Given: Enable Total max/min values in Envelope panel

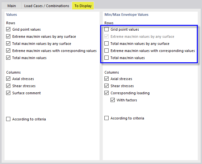Looking at the screenshot, I should [107, 58].
